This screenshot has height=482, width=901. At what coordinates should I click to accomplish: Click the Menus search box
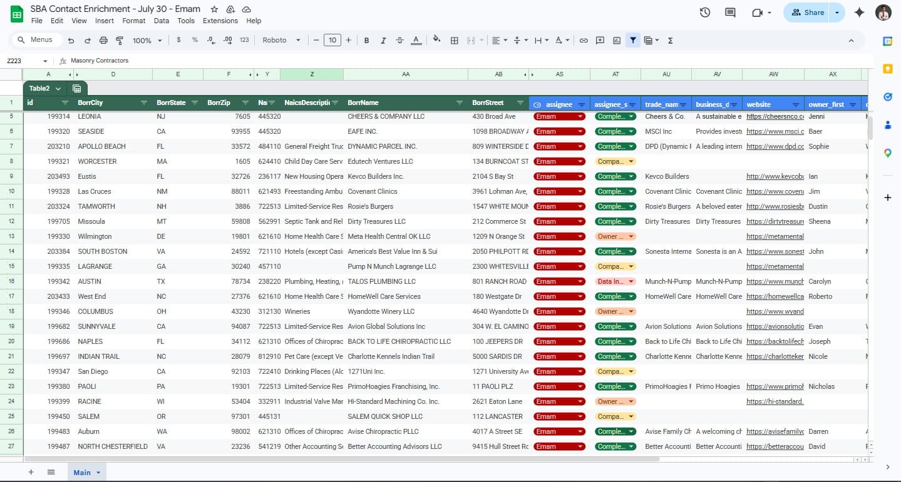coord(37,40)
